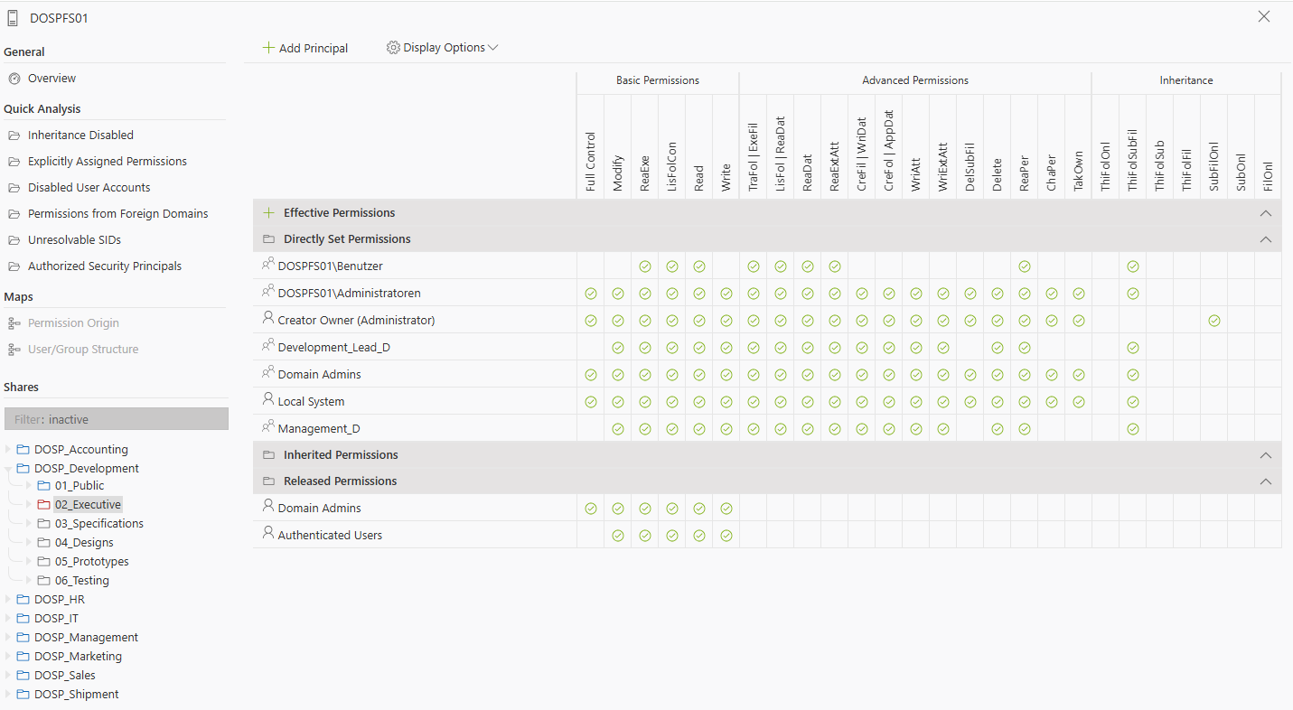Toggle Full Control check for Local System

pos(590,402)
